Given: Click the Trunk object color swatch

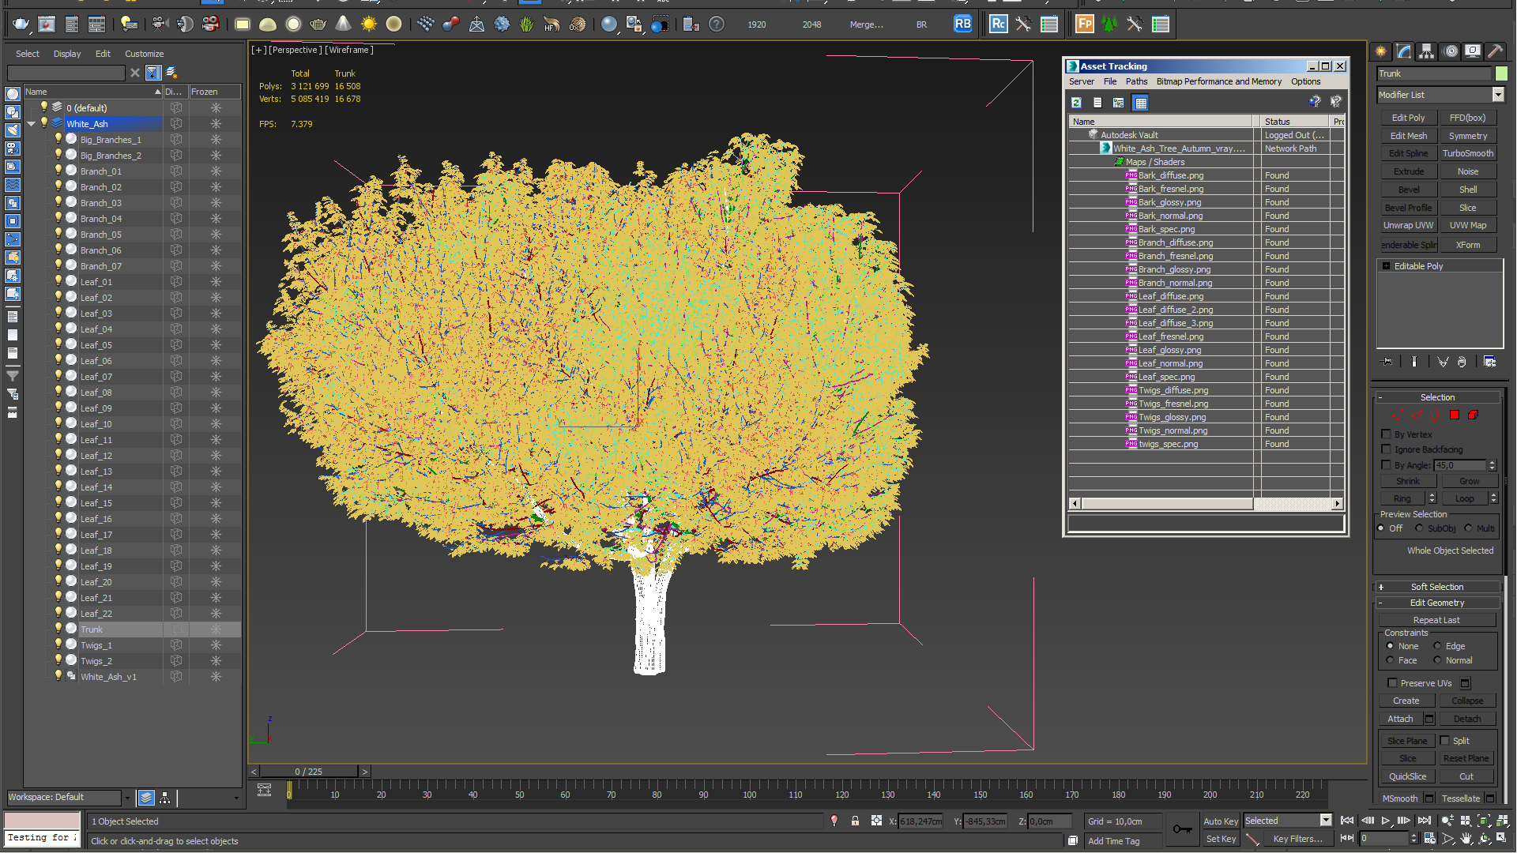Looking at the screenshot, I should [1501, 73].
